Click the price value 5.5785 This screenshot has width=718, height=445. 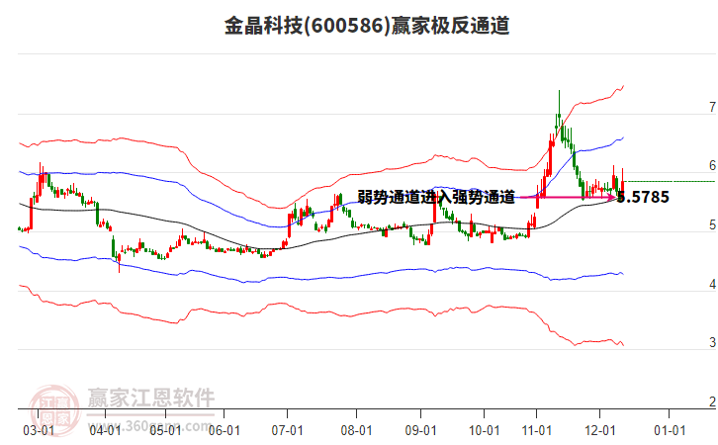(x=643, y=198)
